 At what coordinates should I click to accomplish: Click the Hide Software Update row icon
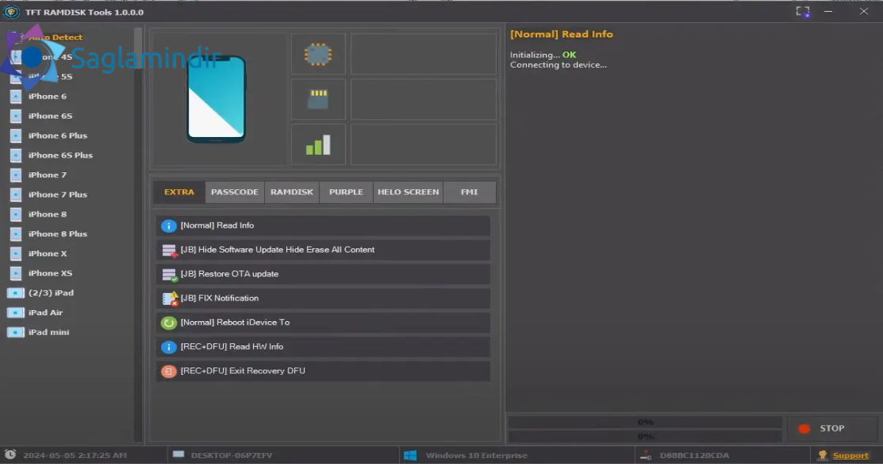point(169,250)
